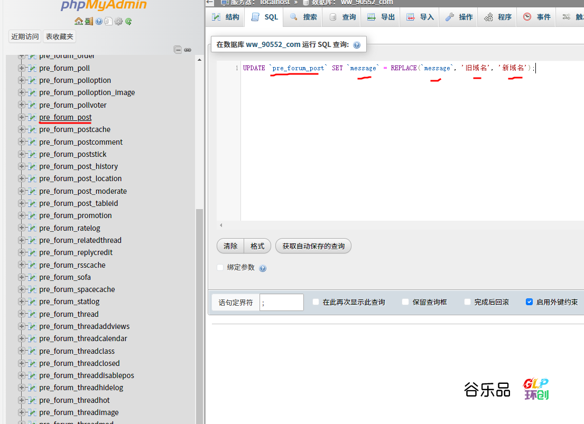Image resolution: width=584 pixels, height=424 pixels.
Task: Click the phpMyAdmin home icon
Action: [x=78, y=21]
